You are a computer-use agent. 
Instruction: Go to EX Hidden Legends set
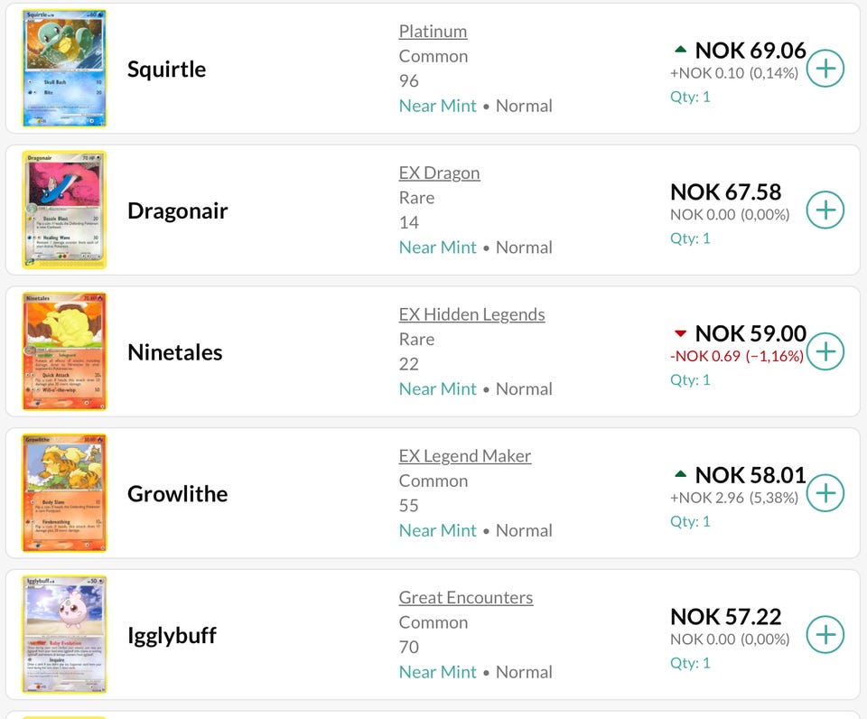(471, 314)
